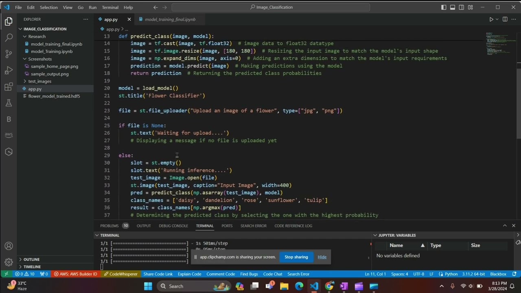Toggle the bottom Panel layout button
The image size is (521, 293).
(453, 7)
